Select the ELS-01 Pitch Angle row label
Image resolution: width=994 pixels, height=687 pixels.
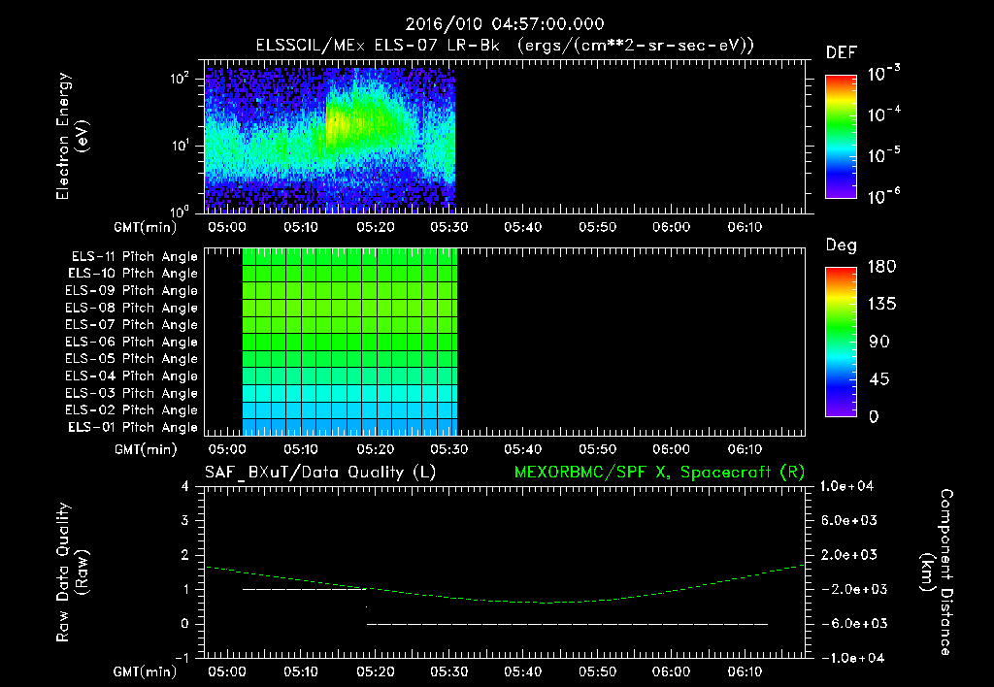133,427
